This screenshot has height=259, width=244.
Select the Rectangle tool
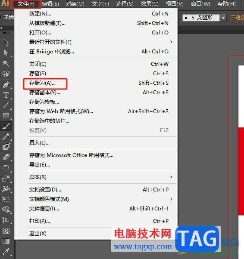6,116
